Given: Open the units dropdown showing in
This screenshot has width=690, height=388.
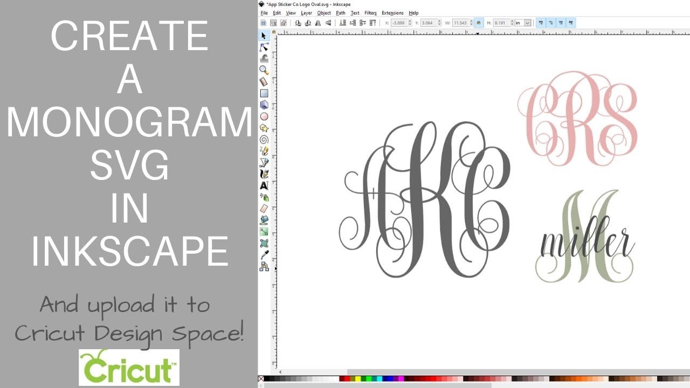Looking at the screenshot, I should pos(523,23).
